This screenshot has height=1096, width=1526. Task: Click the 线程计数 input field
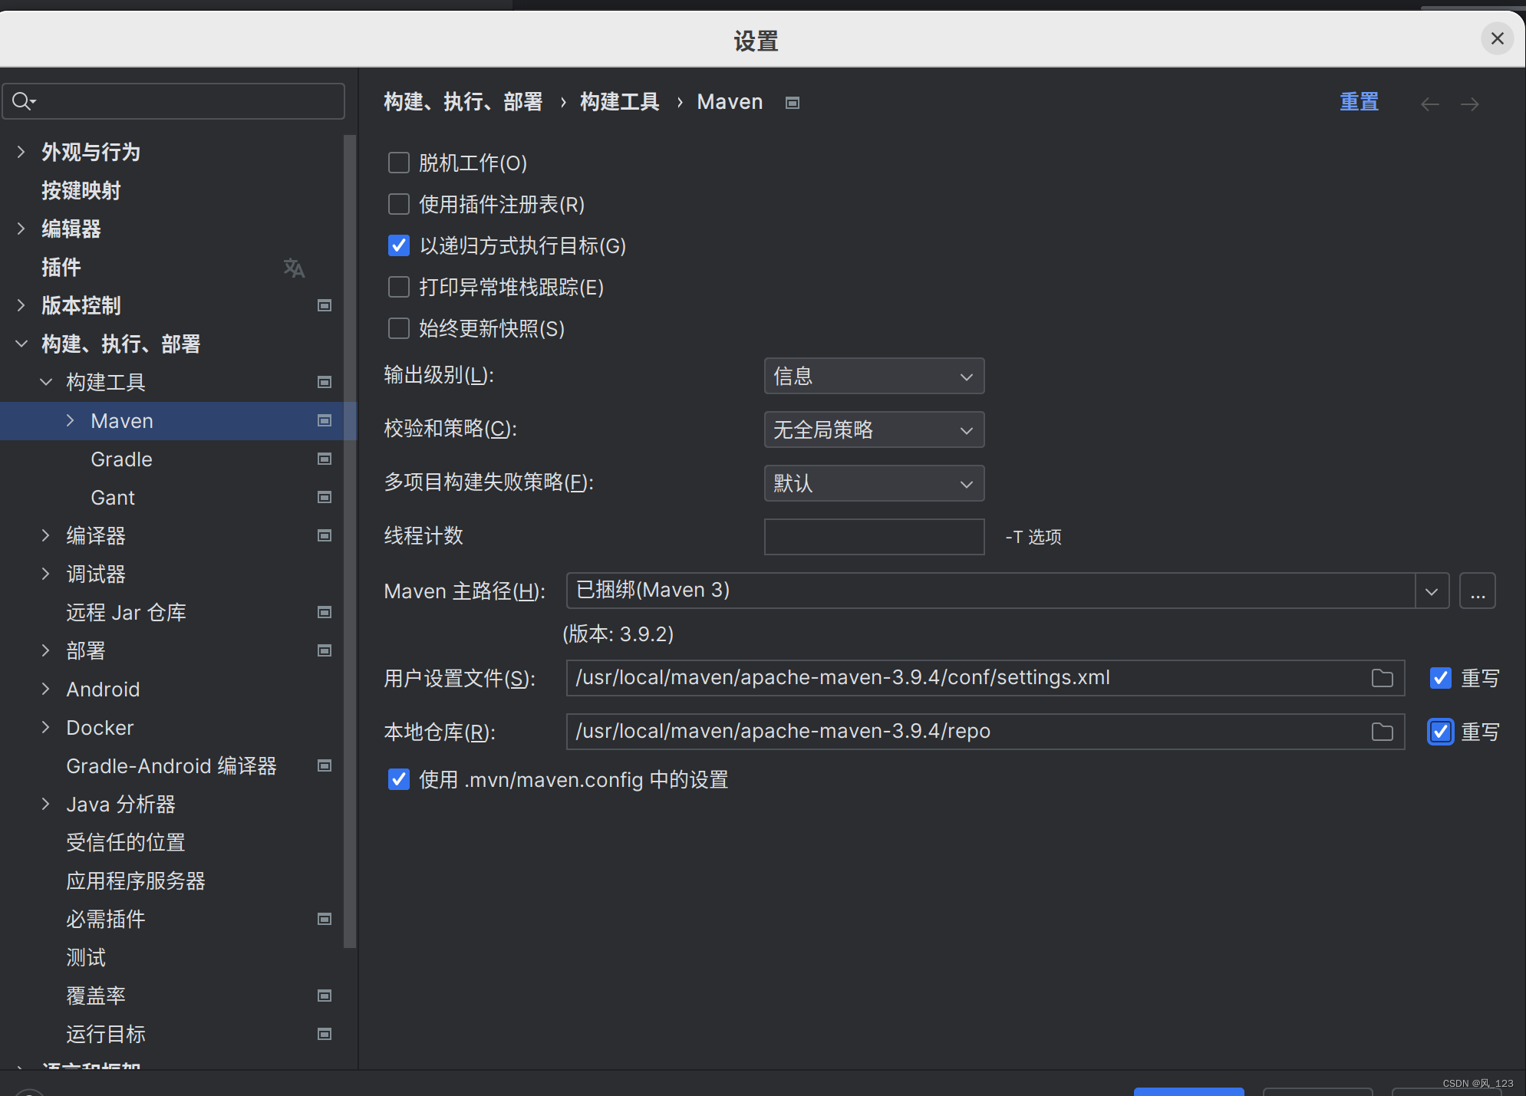tap(874, 537)
